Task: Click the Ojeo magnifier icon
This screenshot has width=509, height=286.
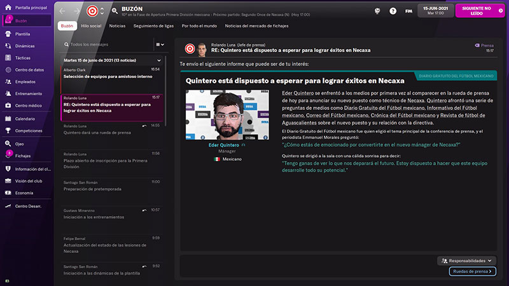Action: point(8,144)
